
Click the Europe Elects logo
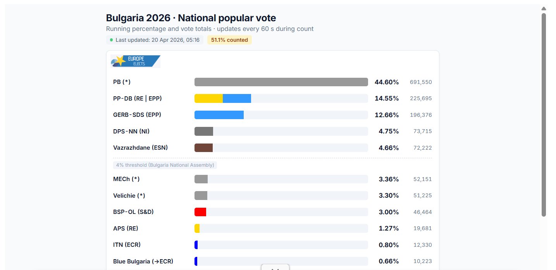tap(135, 61)
